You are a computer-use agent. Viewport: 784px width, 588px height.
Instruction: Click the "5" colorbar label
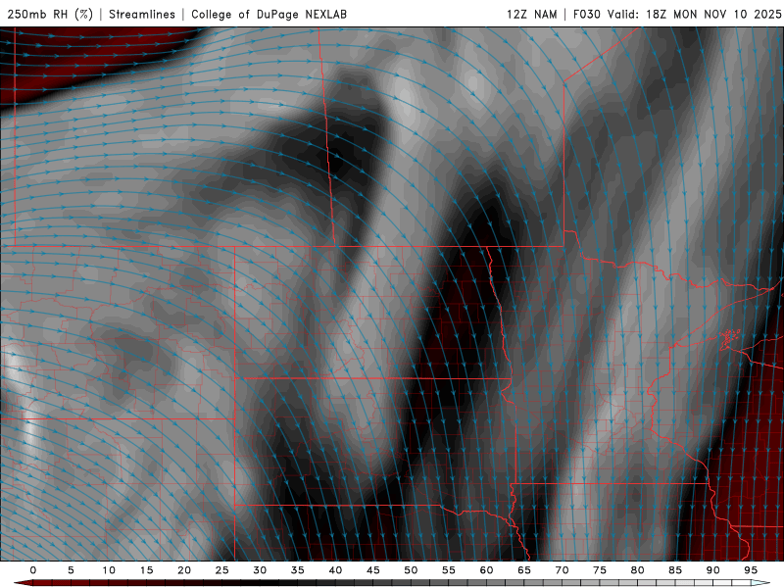[71, 570]
